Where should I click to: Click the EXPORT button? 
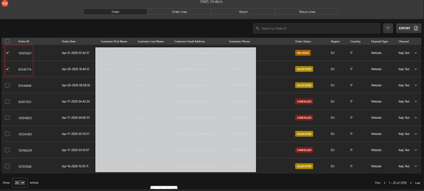(409, 28)
